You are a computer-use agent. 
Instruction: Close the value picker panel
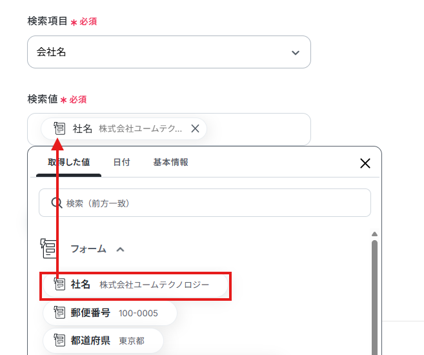click(365, 163)
